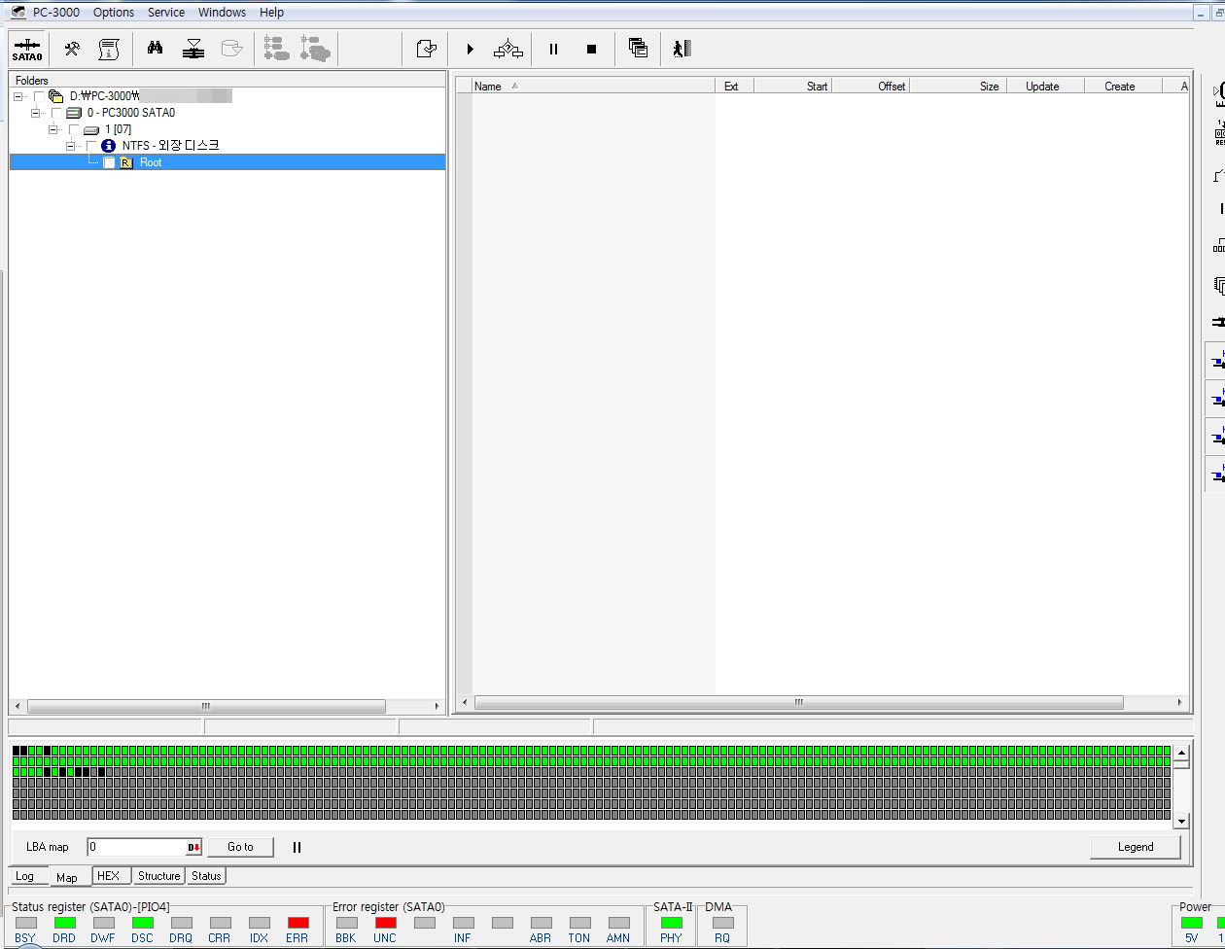This screenshot has height=949, width=1225.
Task: Stop the process using toolbar stop icon
Action: (591, 49)
